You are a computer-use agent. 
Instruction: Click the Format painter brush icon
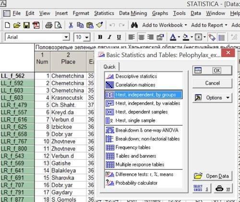coord(99,25)
